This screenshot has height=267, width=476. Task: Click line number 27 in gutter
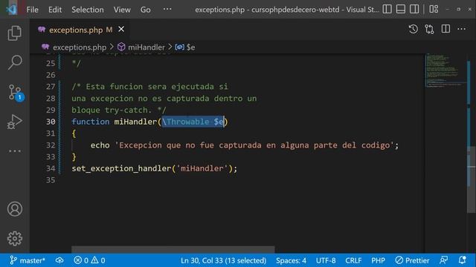[x=51, y=87]
